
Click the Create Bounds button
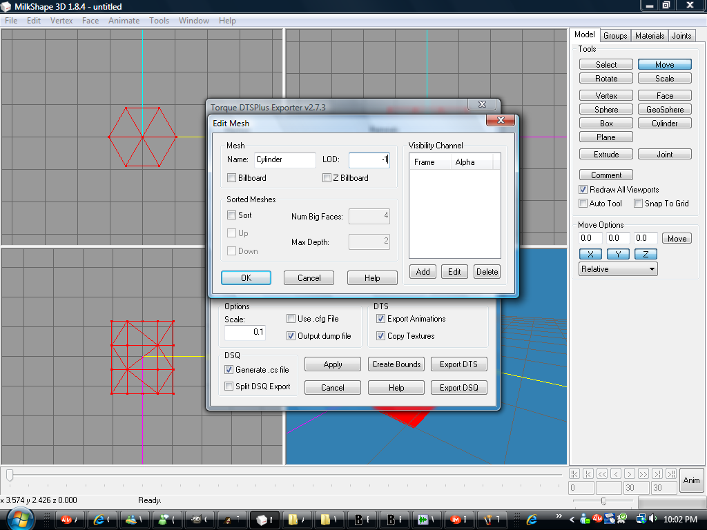396,364
